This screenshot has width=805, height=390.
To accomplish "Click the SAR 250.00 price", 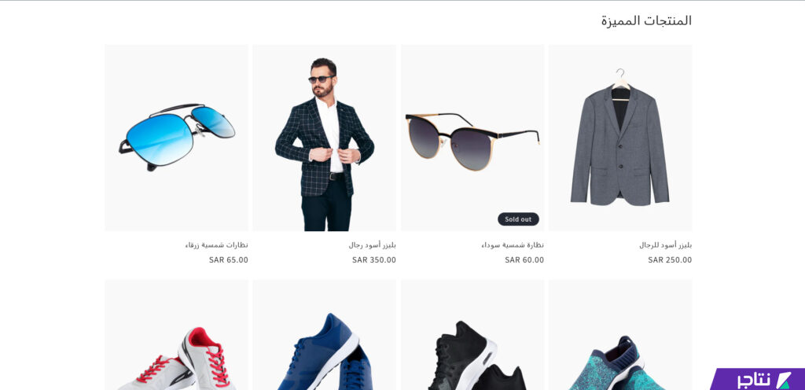I will (670, 259).
